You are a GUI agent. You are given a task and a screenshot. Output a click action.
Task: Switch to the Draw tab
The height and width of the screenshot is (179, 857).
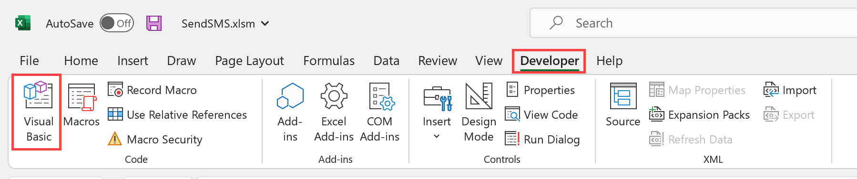(182, 61)
